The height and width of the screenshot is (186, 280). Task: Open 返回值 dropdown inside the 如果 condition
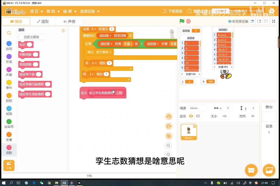pos(106,44)
